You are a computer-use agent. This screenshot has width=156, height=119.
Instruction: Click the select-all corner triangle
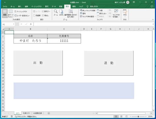click(3, 29)
